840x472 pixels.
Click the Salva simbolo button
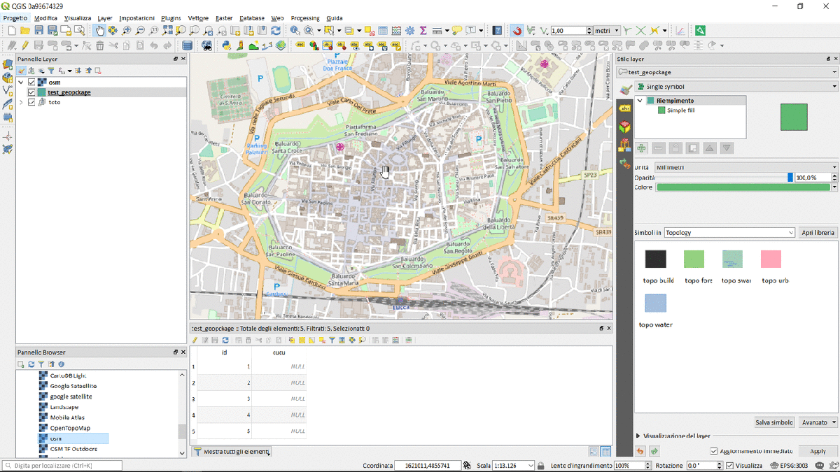pos(774,422)
